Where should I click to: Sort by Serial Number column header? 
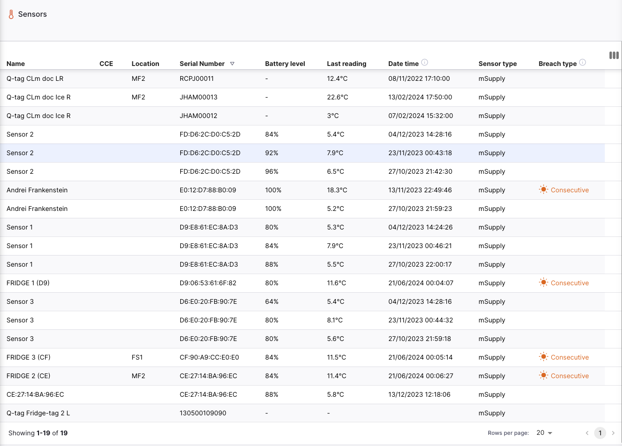[x=202, y=64]
